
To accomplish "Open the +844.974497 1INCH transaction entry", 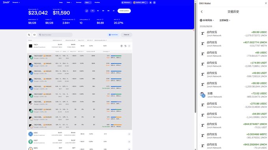I will 233,126.
